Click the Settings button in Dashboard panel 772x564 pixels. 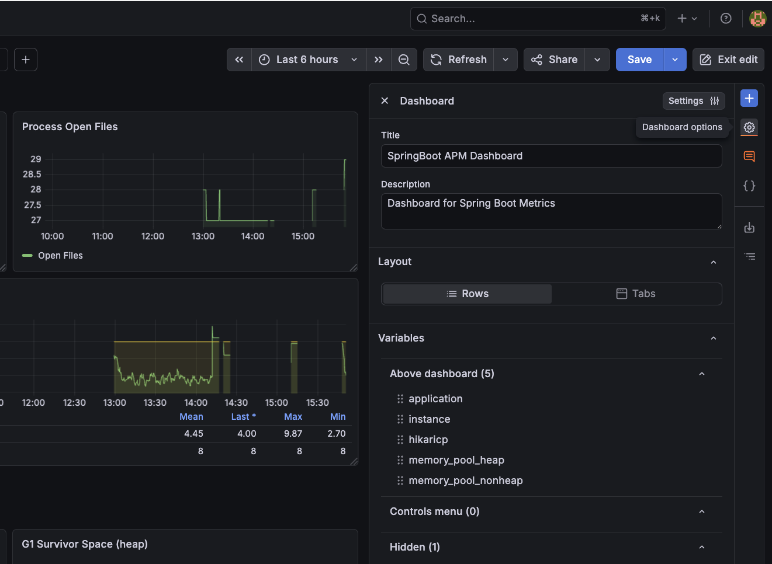pyautogui.click(x=693, y=101)
